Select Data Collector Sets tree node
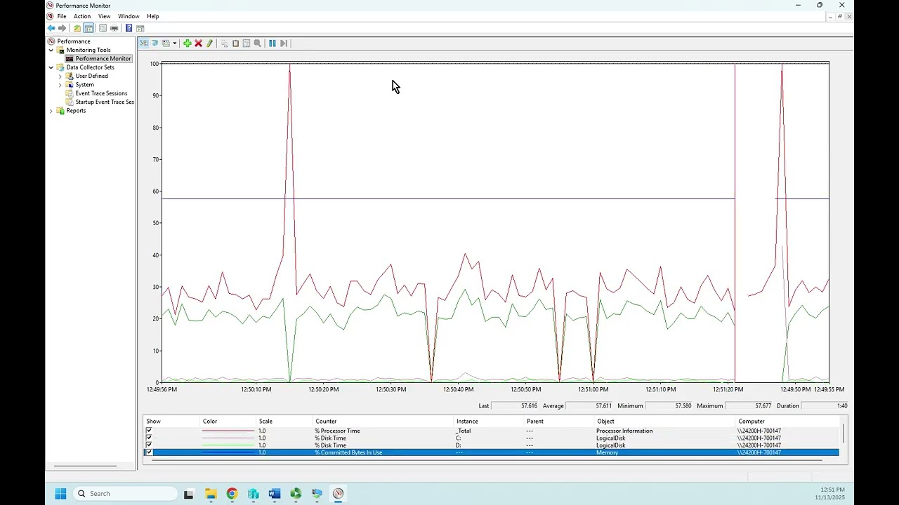 pyautogui.click(x=90, y=67)
